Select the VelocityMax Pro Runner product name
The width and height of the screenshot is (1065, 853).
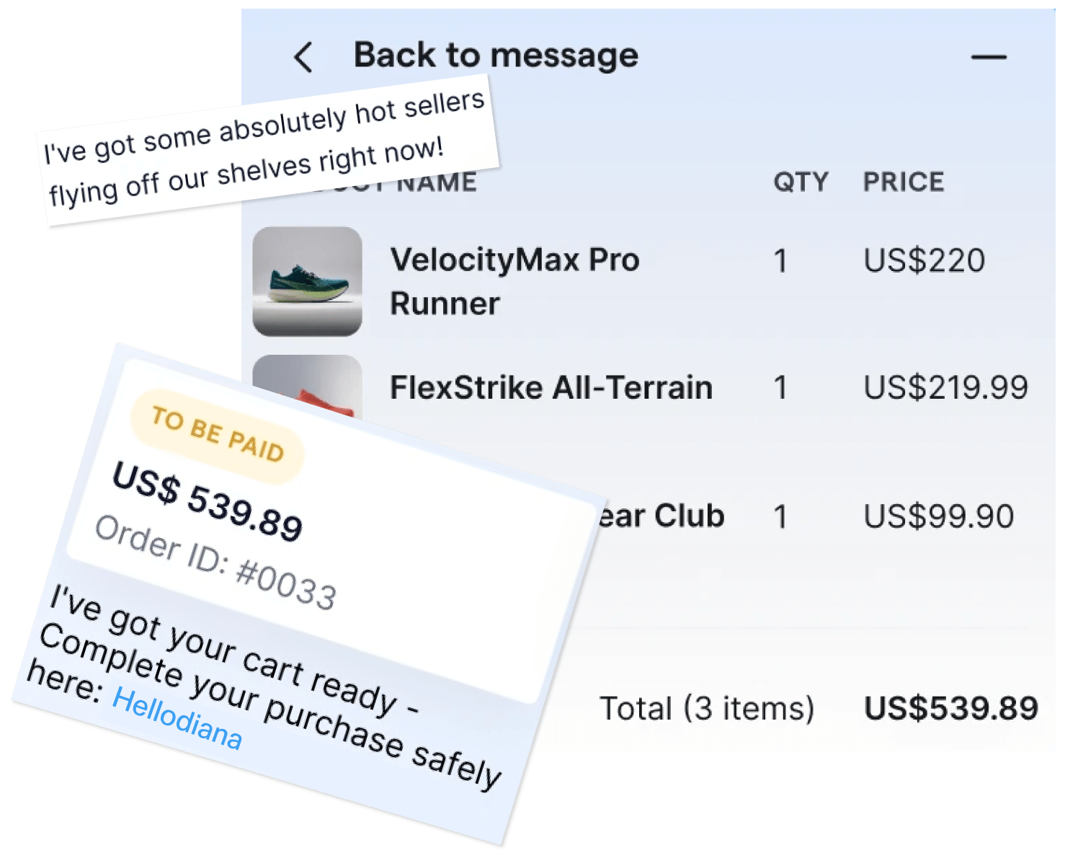click(514, 281)
